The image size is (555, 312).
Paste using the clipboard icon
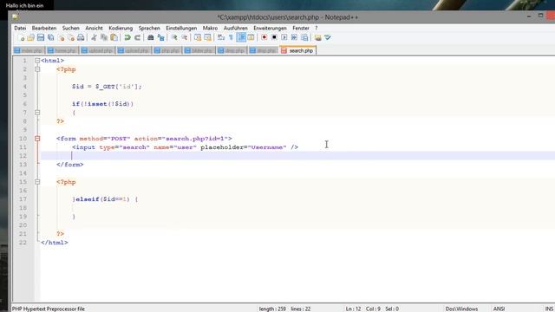coord(114,37)
